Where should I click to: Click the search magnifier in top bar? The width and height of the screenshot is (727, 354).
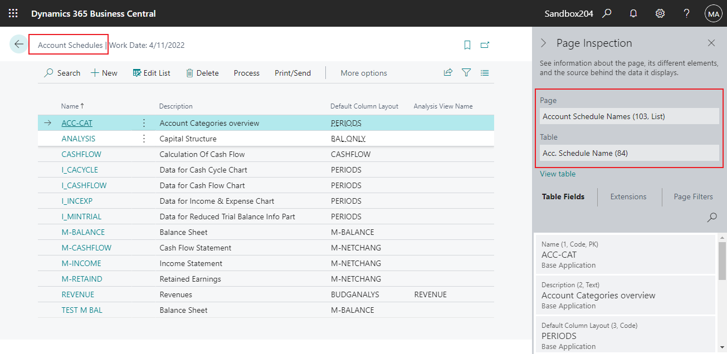click(x=607, y=13)
